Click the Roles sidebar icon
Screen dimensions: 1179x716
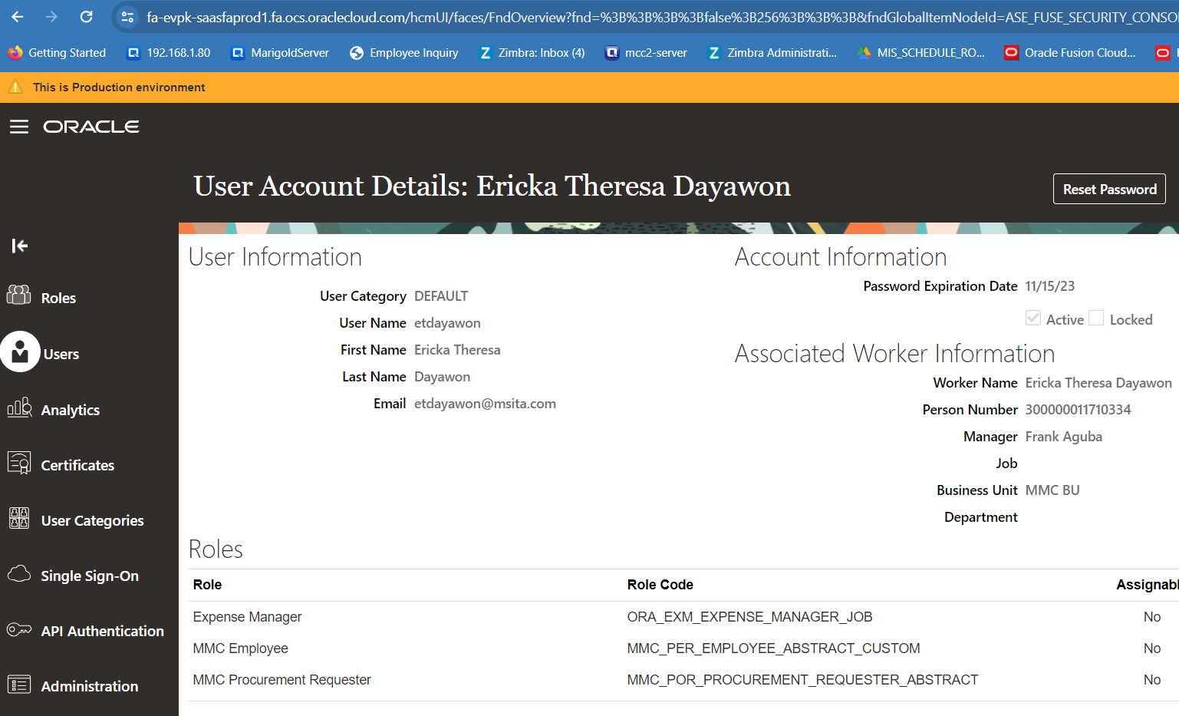tap(19, 295)
